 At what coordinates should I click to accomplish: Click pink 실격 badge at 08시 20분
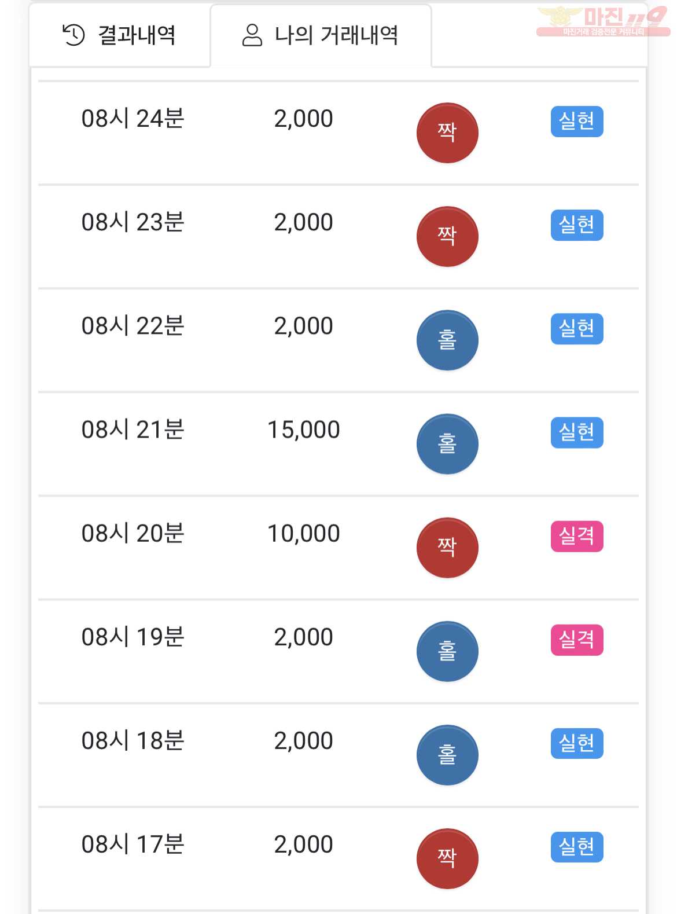[577, 536]
